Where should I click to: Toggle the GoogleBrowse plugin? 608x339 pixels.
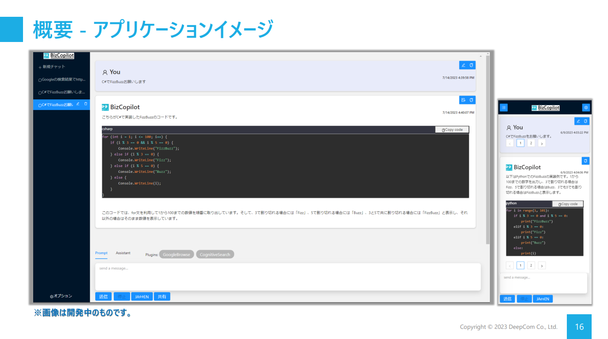[x=176, y=254]
